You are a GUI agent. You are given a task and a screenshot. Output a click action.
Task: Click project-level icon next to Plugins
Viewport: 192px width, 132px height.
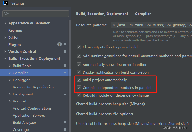pyautogui.click(x=65, y=44)
